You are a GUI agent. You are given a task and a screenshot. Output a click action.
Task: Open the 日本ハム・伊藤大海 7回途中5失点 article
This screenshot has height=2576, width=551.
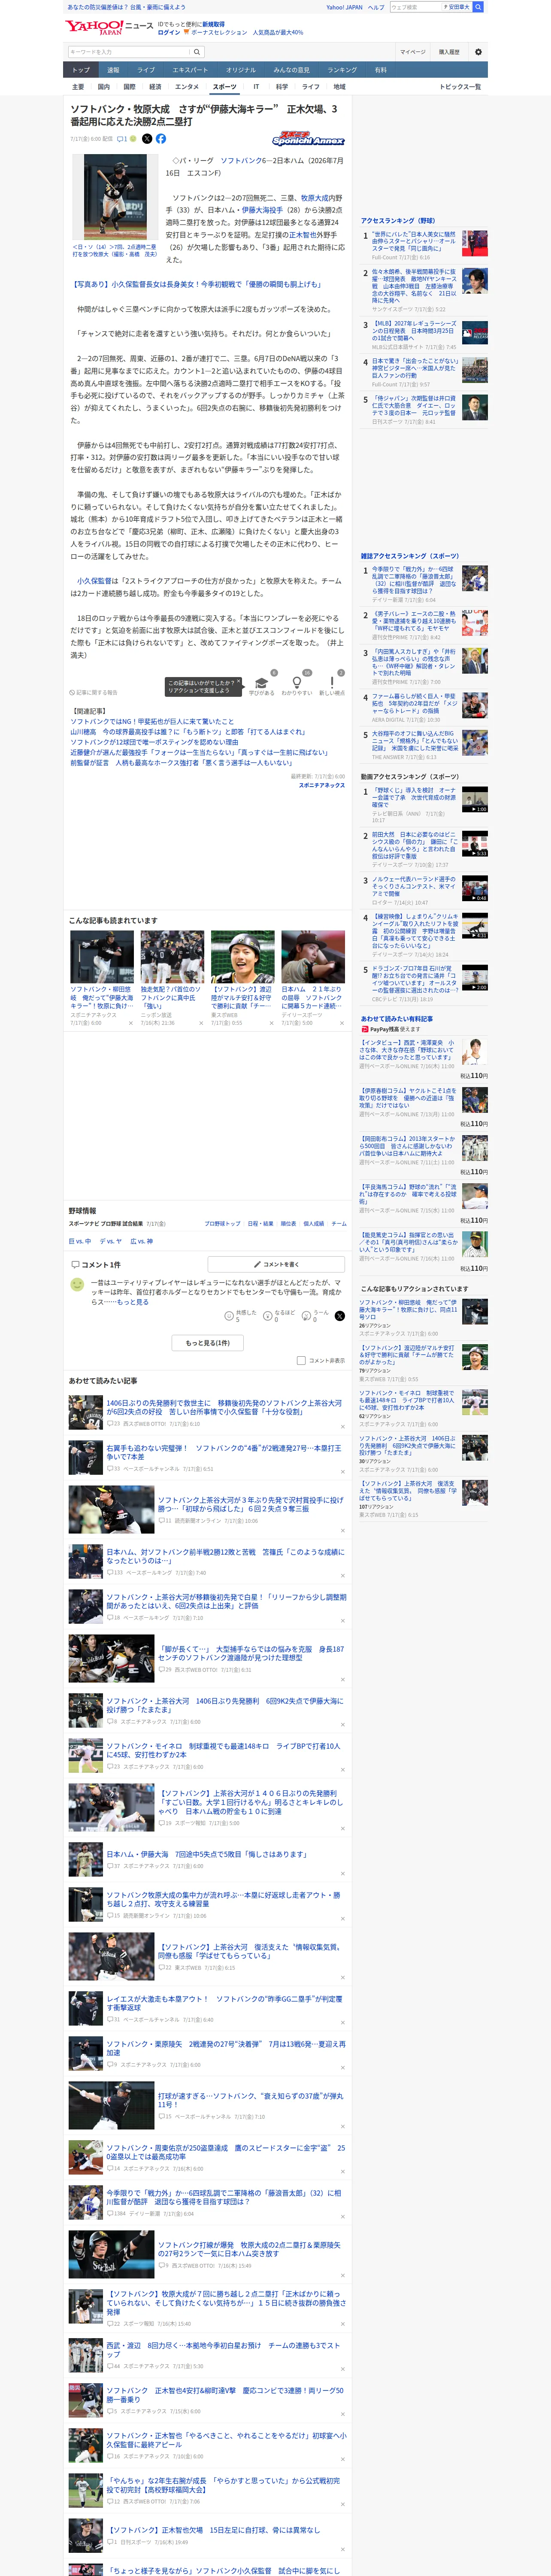click(x=207, y=1854)
